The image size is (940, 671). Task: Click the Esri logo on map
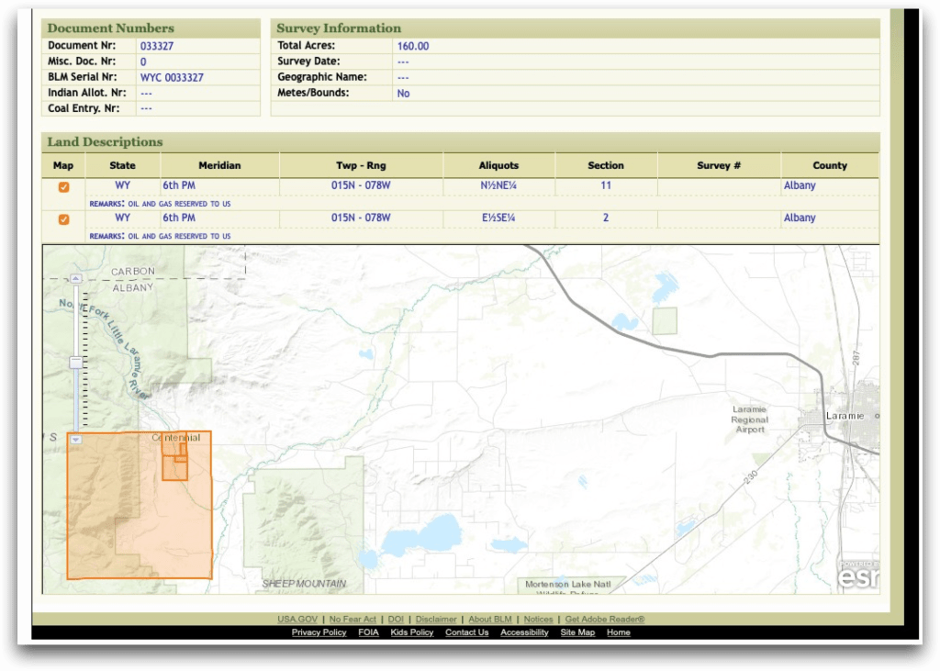point(856,576)
